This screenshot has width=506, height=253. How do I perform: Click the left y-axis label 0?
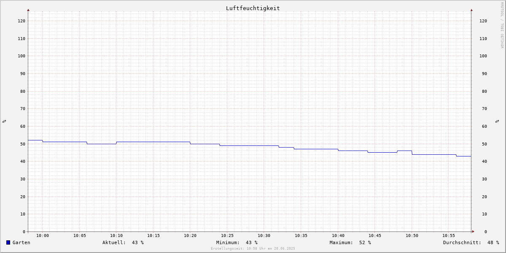tap(24, 231)
